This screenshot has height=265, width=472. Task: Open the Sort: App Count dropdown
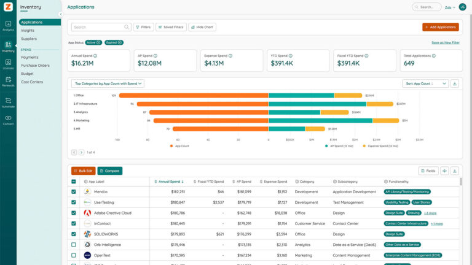(425, 83)
